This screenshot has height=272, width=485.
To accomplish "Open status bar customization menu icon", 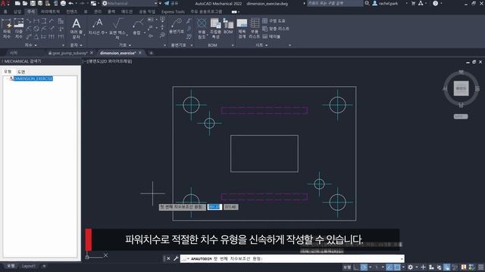I will [x=481, y=267].
